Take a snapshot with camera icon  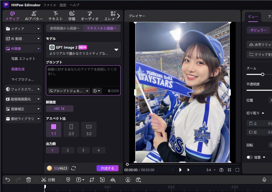point(221,170)
